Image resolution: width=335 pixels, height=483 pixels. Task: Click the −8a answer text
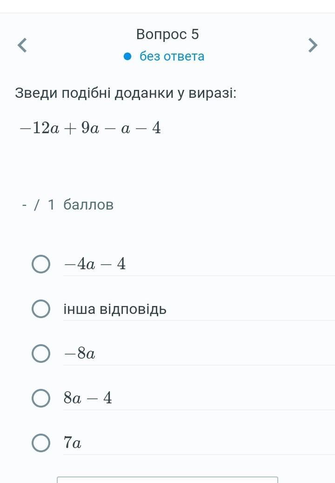point(80,354)
